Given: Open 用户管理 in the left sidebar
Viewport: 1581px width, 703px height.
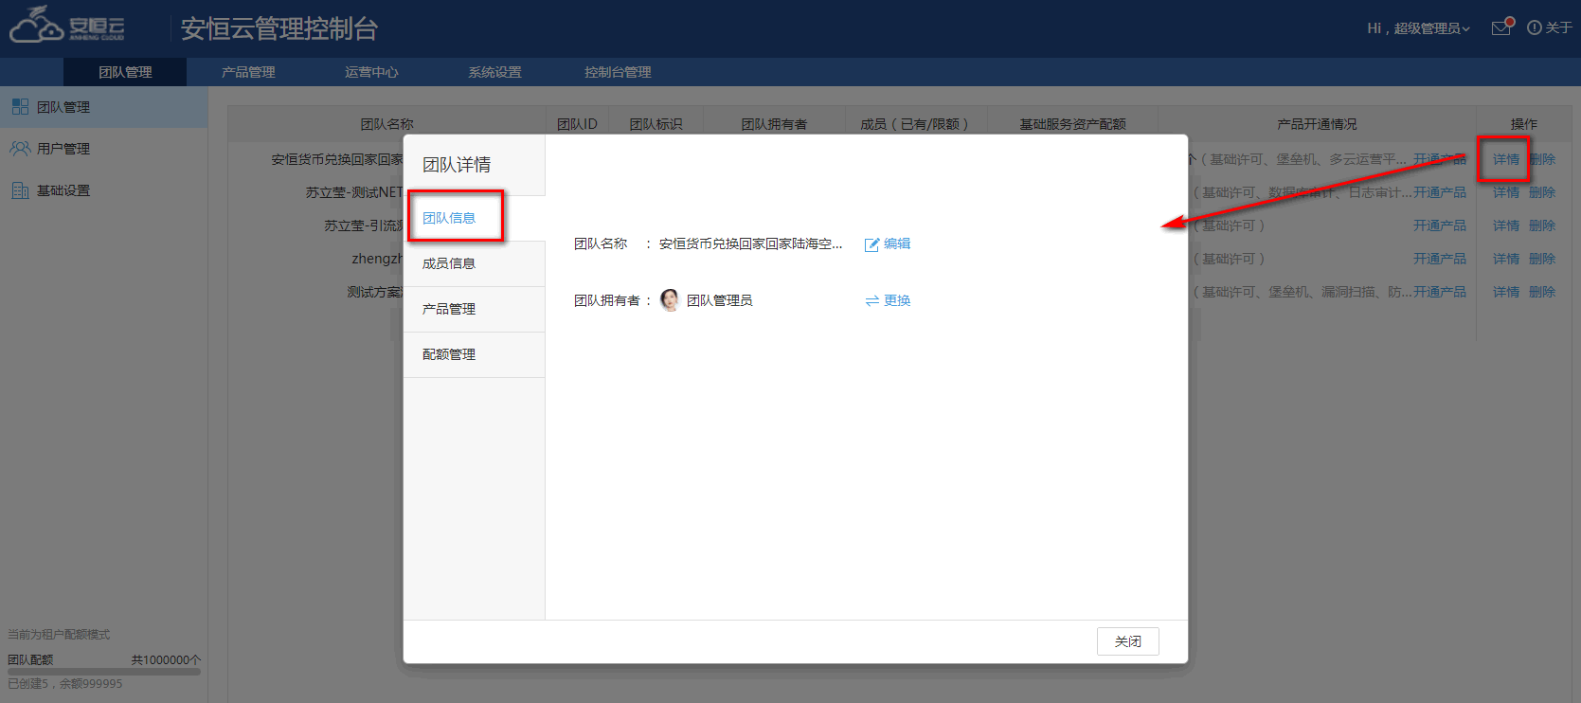Looking at the screenshot, I should [104, 149].
